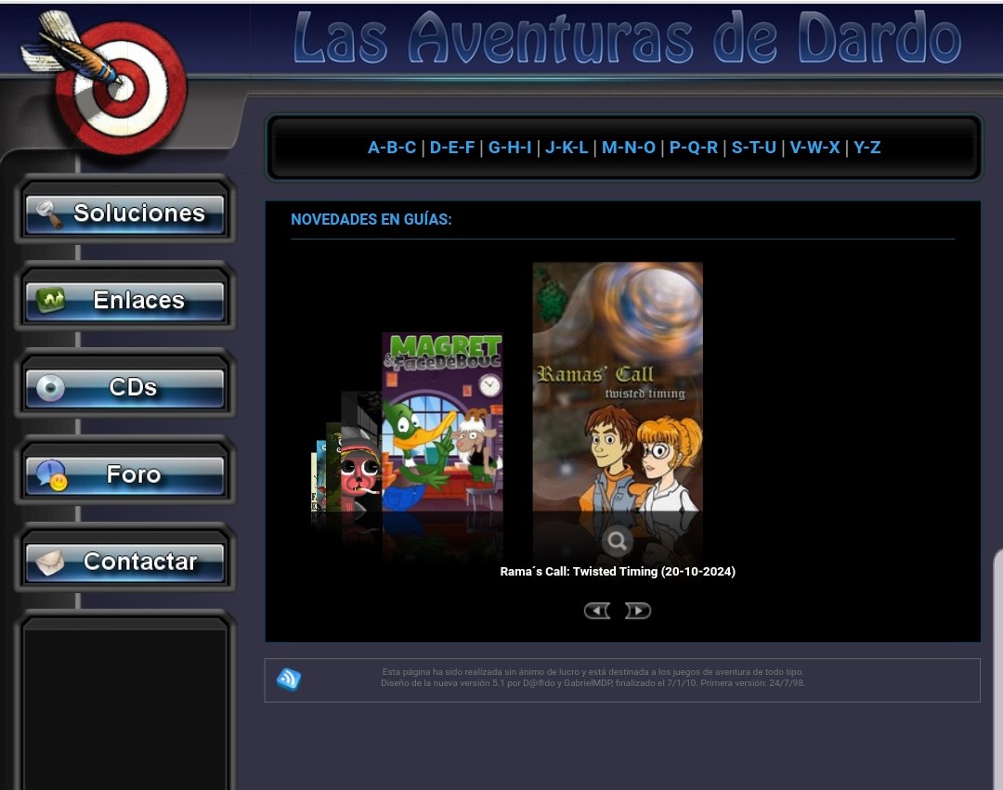Select the Ramas' Call Twisted Timing cover
1003x790 pixels.
[618, 387]
